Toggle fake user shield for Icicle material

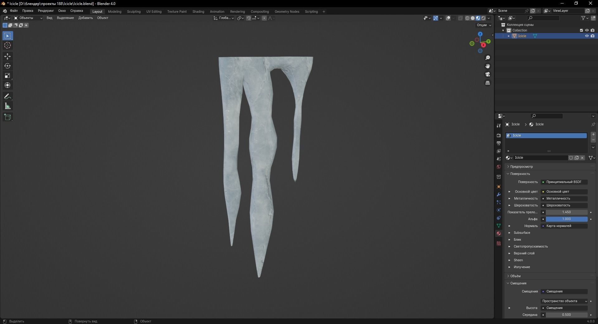571,158
